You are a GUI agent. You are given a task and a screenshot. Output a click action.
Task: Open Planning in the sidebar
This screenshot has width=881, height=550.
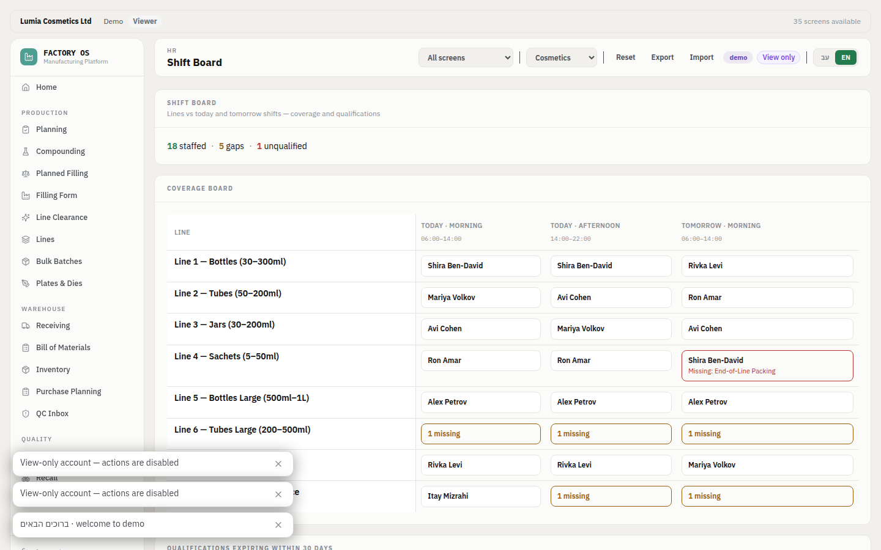click(x=77, y=130)
